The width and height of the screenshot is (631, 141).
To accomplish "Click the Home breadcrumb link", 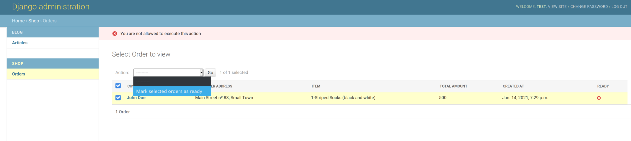I will coord(18,21).
